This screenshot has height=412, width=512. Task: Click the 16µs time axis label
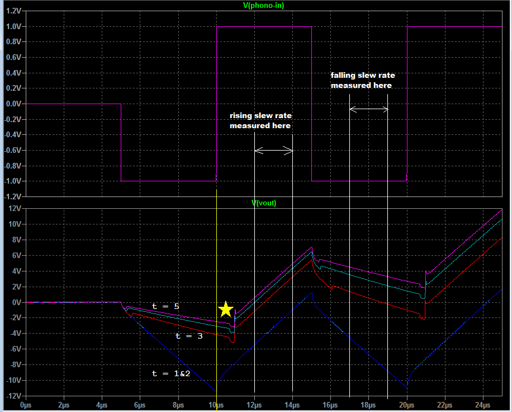click(330, 405)
